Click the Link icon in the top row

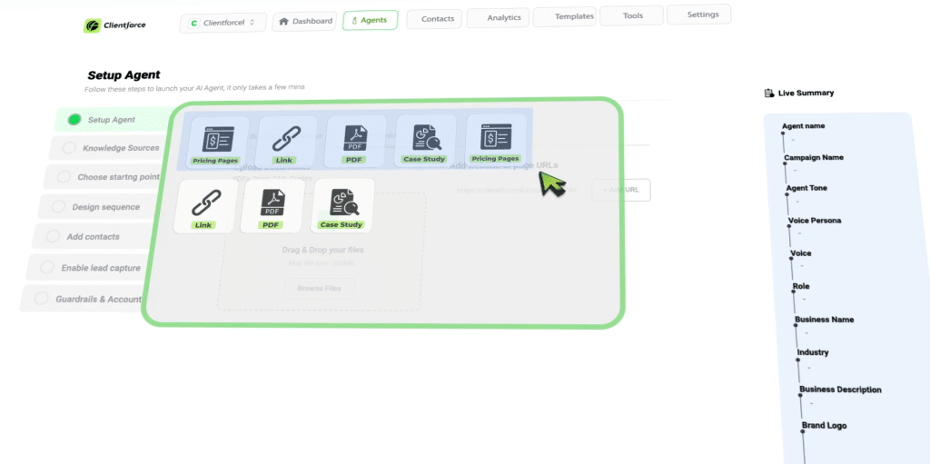[285, 138]
